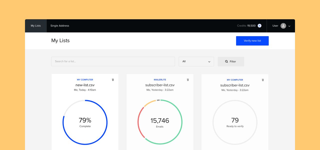Click the Verify new list button

pos(252,41)
